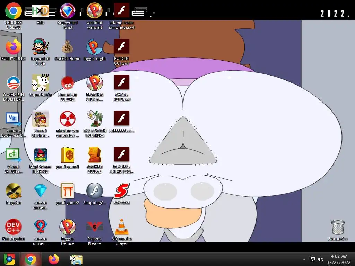Open the volume speaker tray icon
This screenshot has width=355, height=266.
(x=321, y=259)
